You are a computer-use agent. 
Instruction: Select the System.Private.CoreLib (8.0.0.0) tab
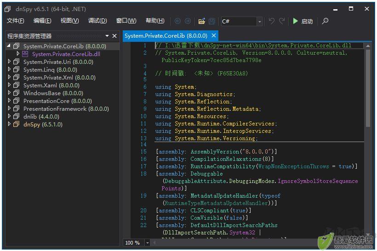point(166,36)
